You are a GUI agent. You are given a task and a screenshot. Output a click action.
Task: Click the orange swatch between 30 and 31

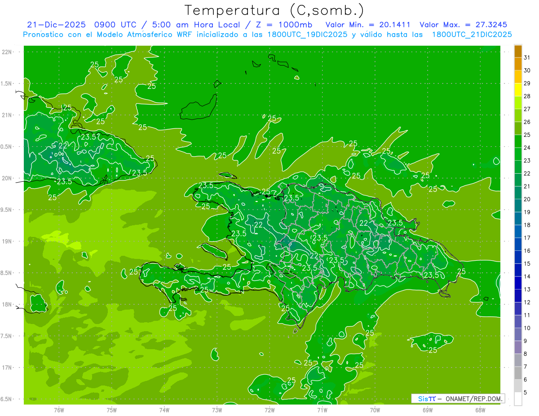pyautogui.click(x=518, y=64)
